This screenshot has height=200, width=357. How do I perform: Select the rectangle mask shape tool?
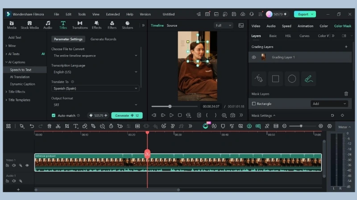[275, 79]
